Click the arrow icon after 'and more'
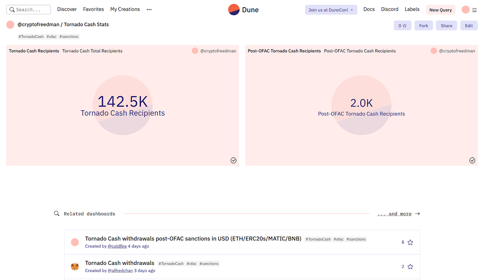This screenshot has height=280, width=484. click(x=418, y=214)
